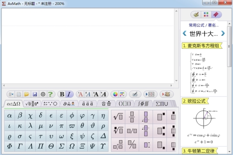Insert vertical fraction template
This screenshot has height=155, width=233.
coord(132,117)
